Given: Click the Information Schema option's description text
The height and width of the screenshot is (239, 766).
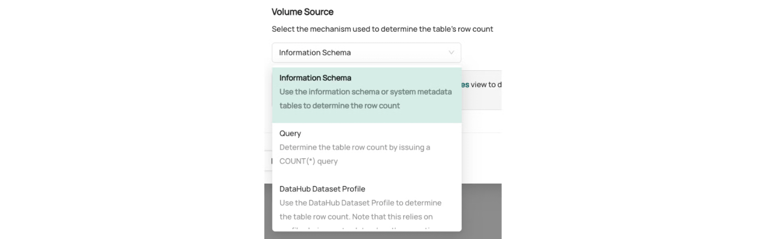Looking at the screenshot, I should (x=365, y=92).
